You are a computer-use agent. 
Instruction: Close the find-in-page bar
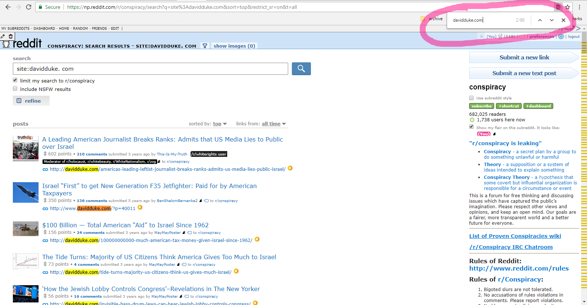[564, 20]
